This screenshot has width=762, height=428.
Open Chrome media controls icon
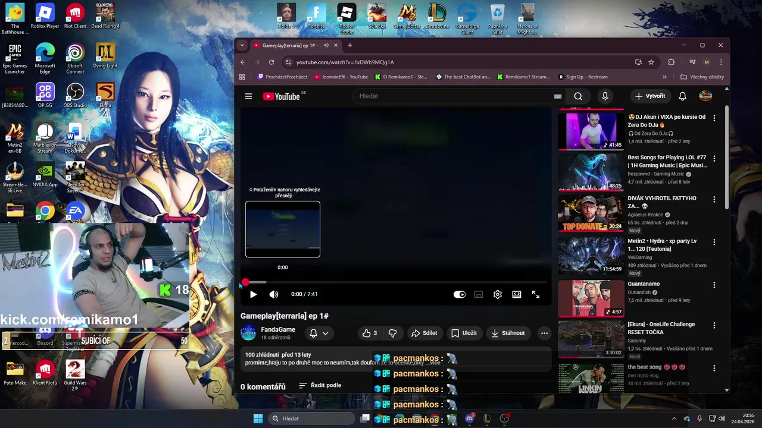coord(692,62)
